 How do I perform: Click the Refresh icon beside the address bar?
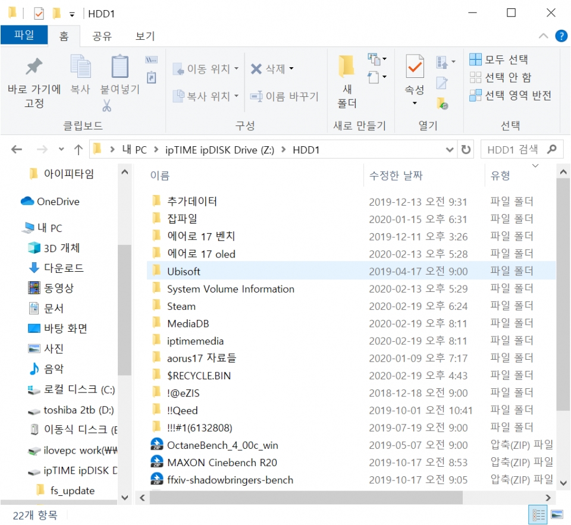click(466, 150)
